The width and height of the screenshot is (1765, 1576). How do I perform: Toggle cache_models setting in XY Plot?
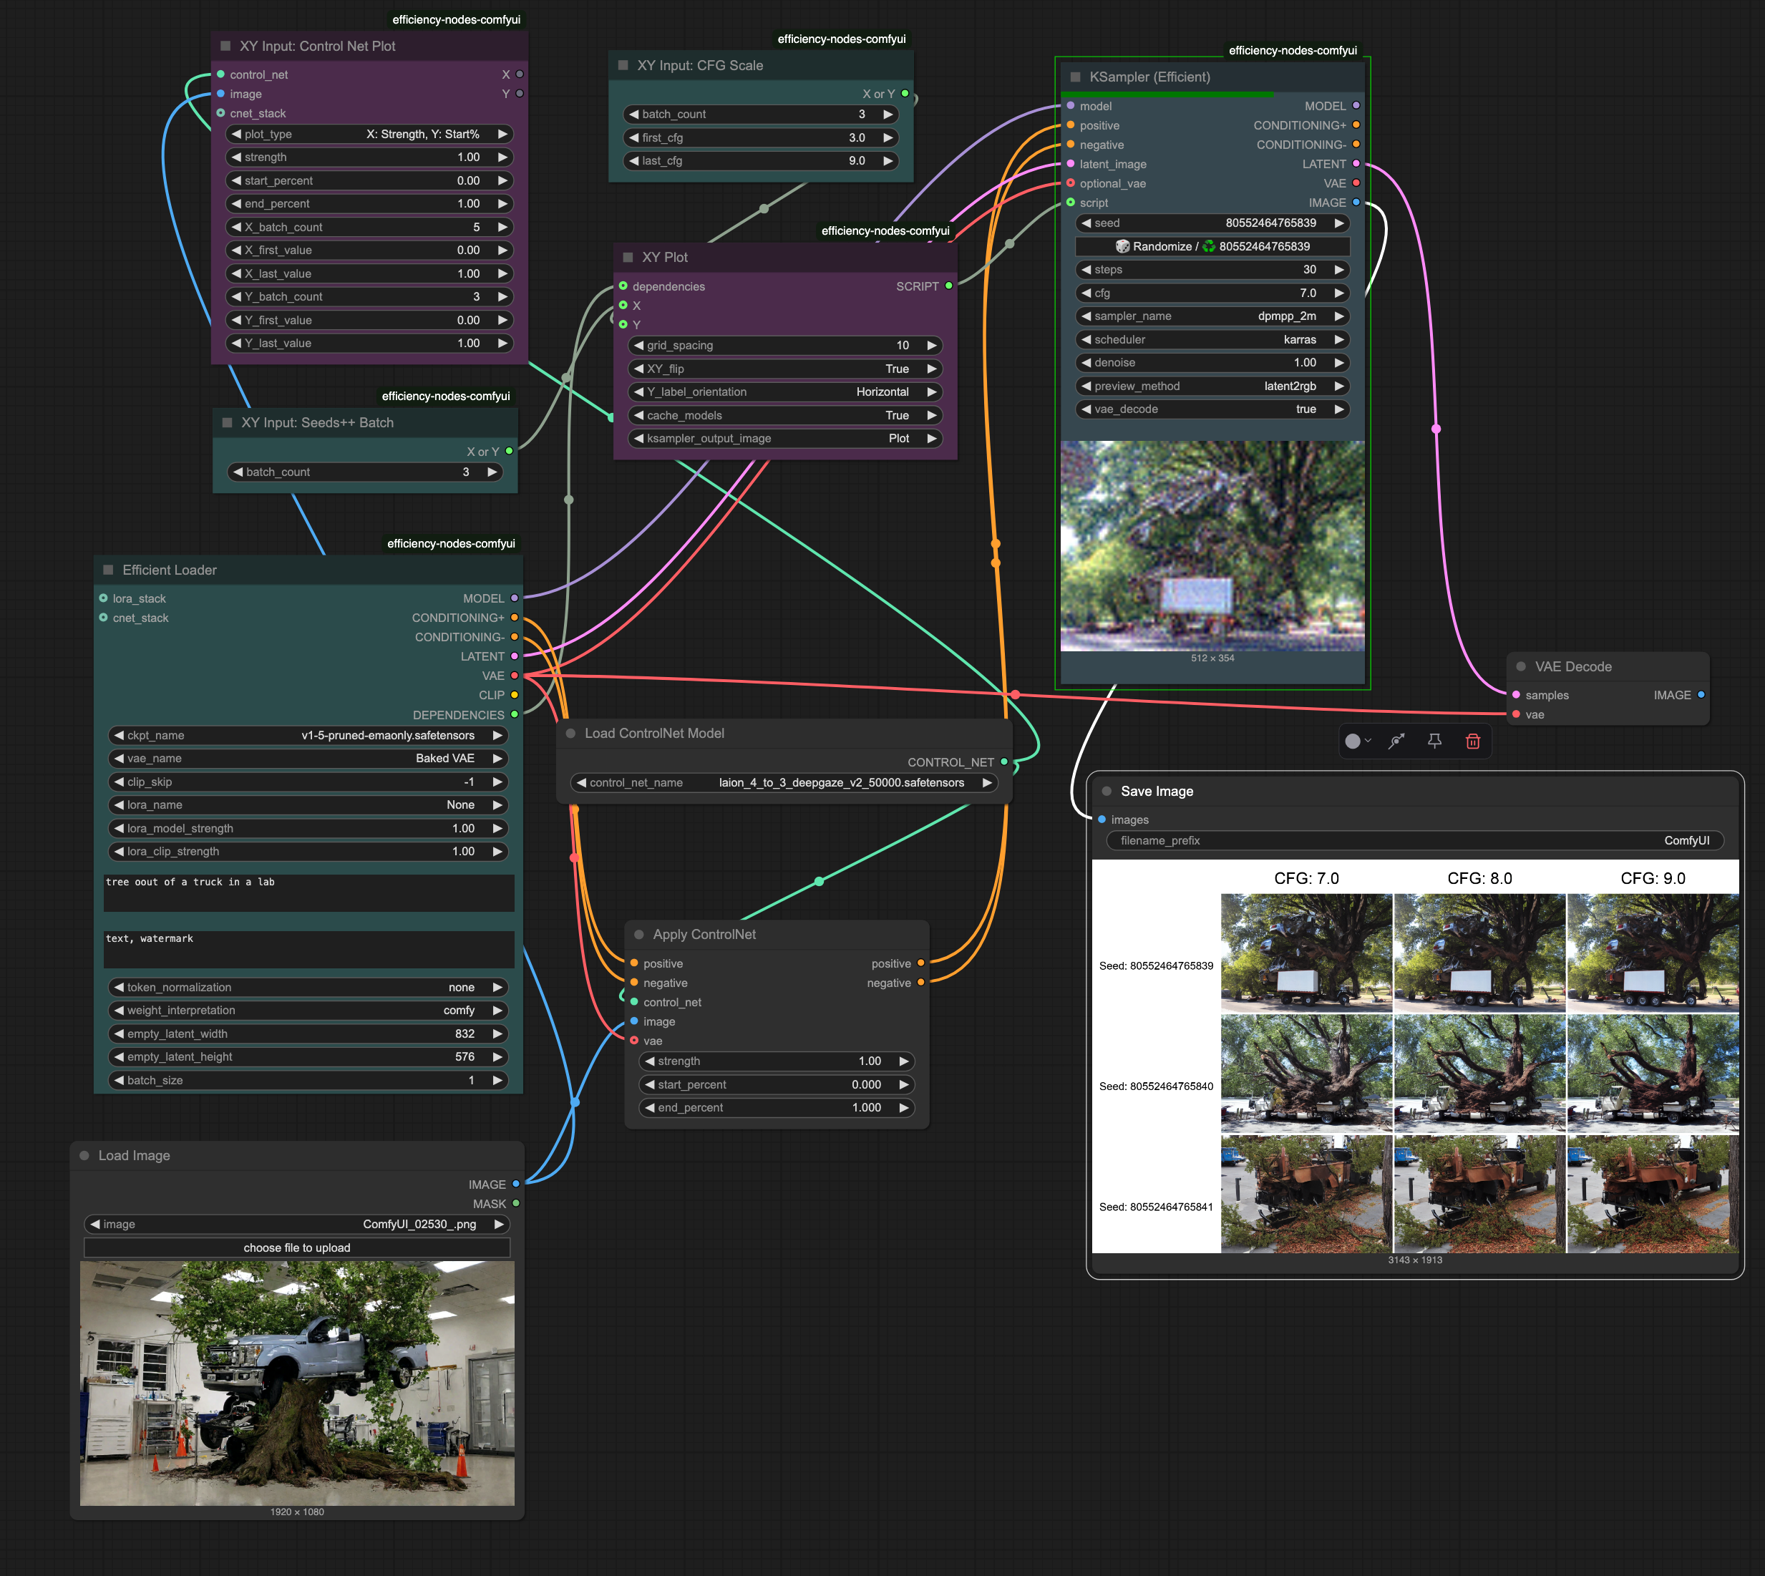[x=784, y=416]
